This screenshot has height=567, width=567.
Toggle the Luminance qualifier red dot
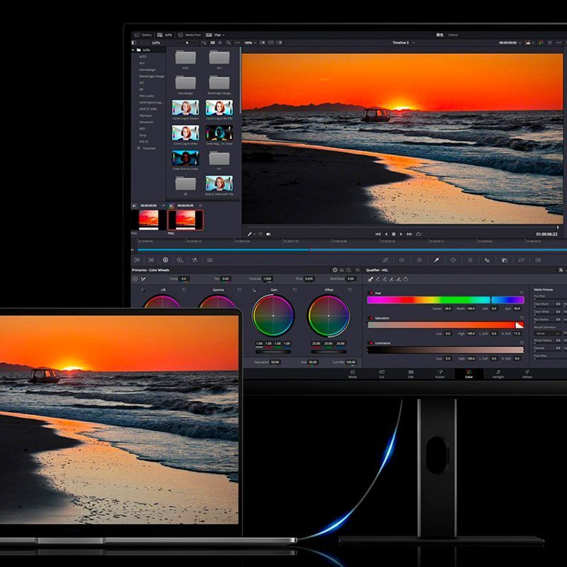[371, 343]
